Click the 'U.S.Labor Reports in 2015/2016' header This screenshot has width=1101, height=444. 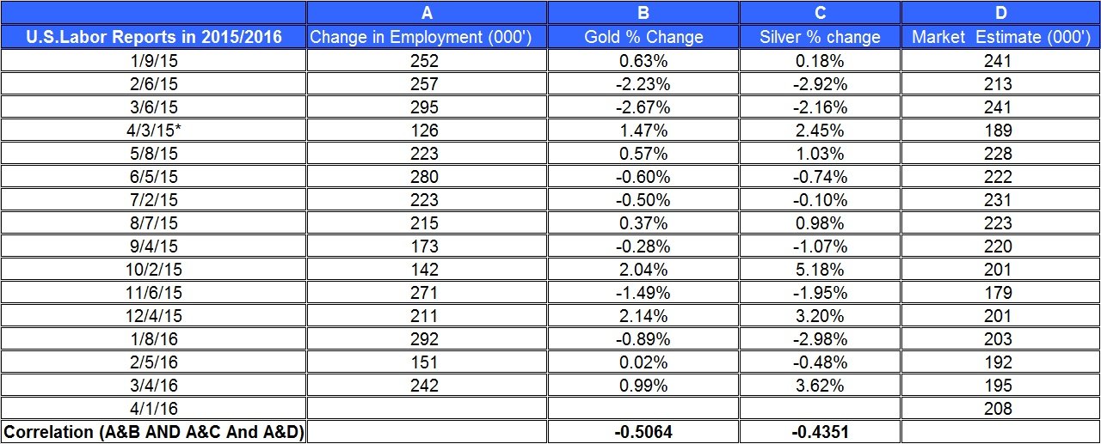tap(153, 37)
